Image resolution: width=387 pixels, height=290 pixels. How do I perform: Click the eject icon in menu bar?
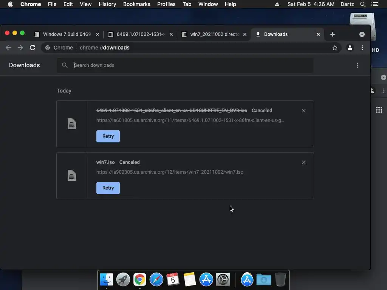point(277,4)
